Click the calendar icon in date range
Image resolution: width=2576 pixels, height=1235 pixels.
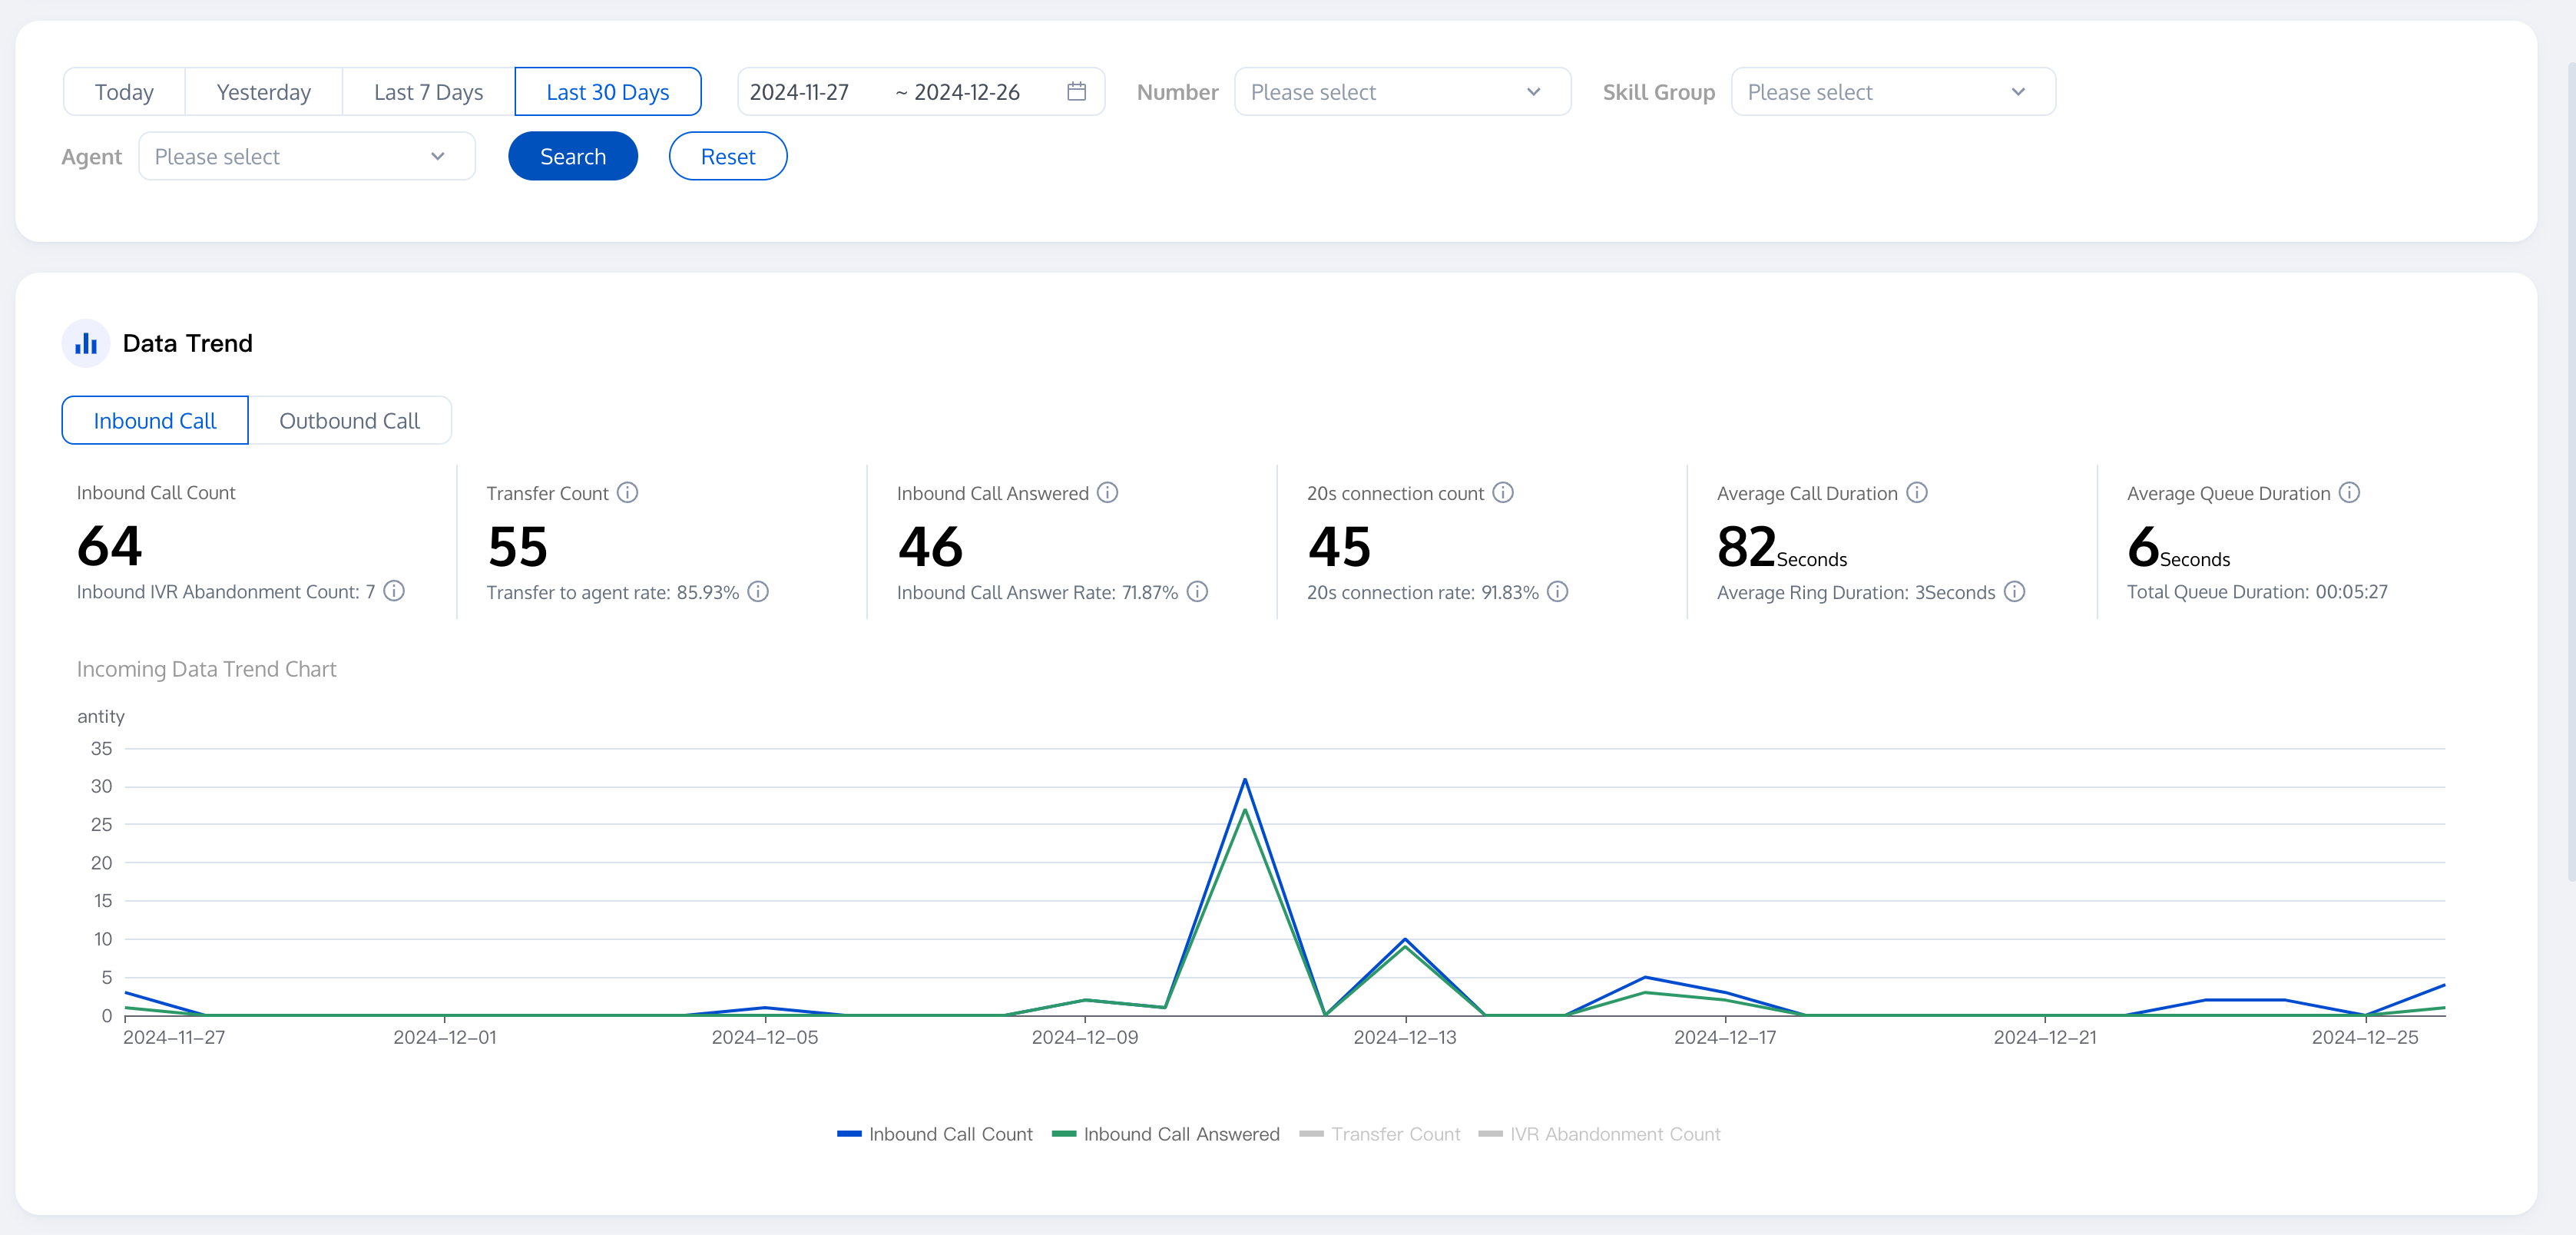point(1076,92)
